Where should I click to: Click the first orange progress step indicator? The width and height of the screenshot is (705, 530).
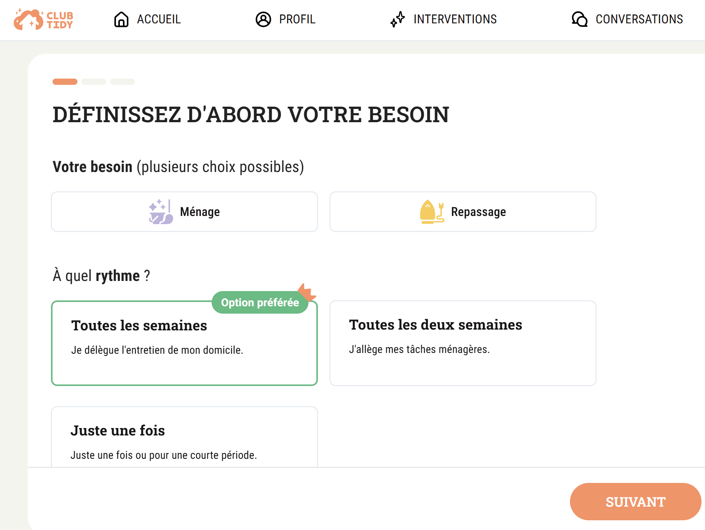pos(65,82)
